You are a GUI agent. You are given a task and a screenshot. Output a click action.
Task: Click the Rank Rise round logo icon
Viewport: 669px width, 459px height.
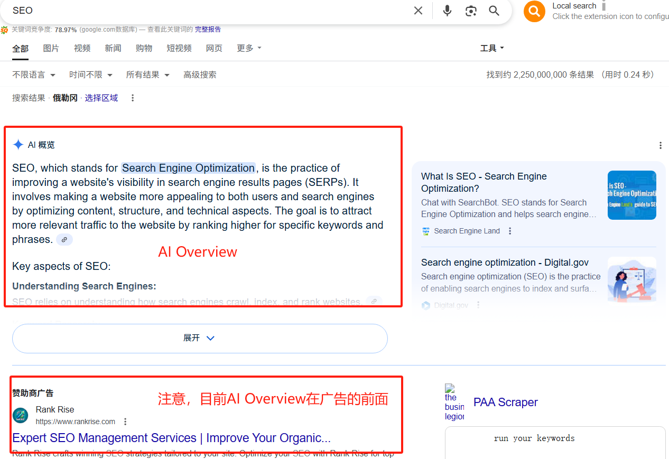(21, 415)
